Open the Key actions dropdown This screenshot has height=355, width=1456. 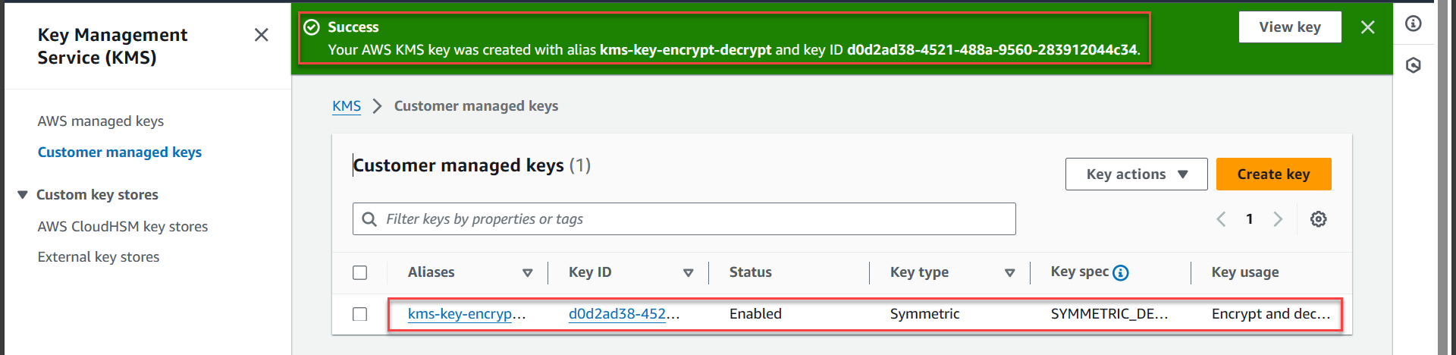[1137, 174]
